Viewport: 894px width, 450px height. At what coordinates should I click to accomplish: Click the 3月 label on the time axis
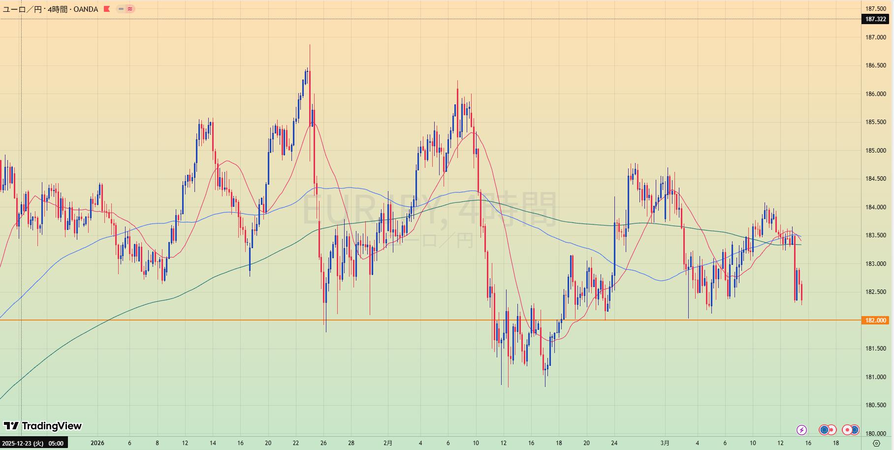[x=665, y=443]
